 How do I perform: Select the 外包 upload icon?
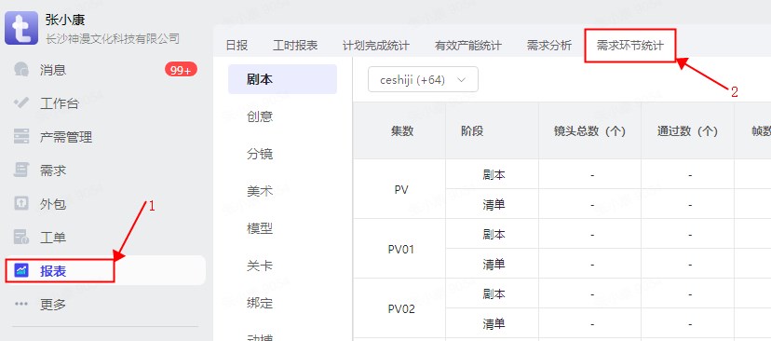(21, 204)
